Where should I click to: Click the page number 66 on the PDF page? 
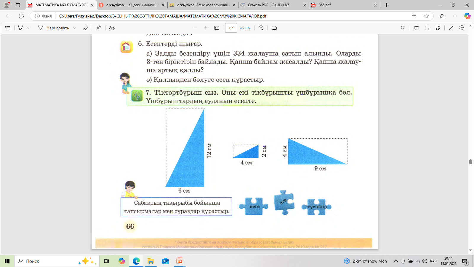coord(130,226)
